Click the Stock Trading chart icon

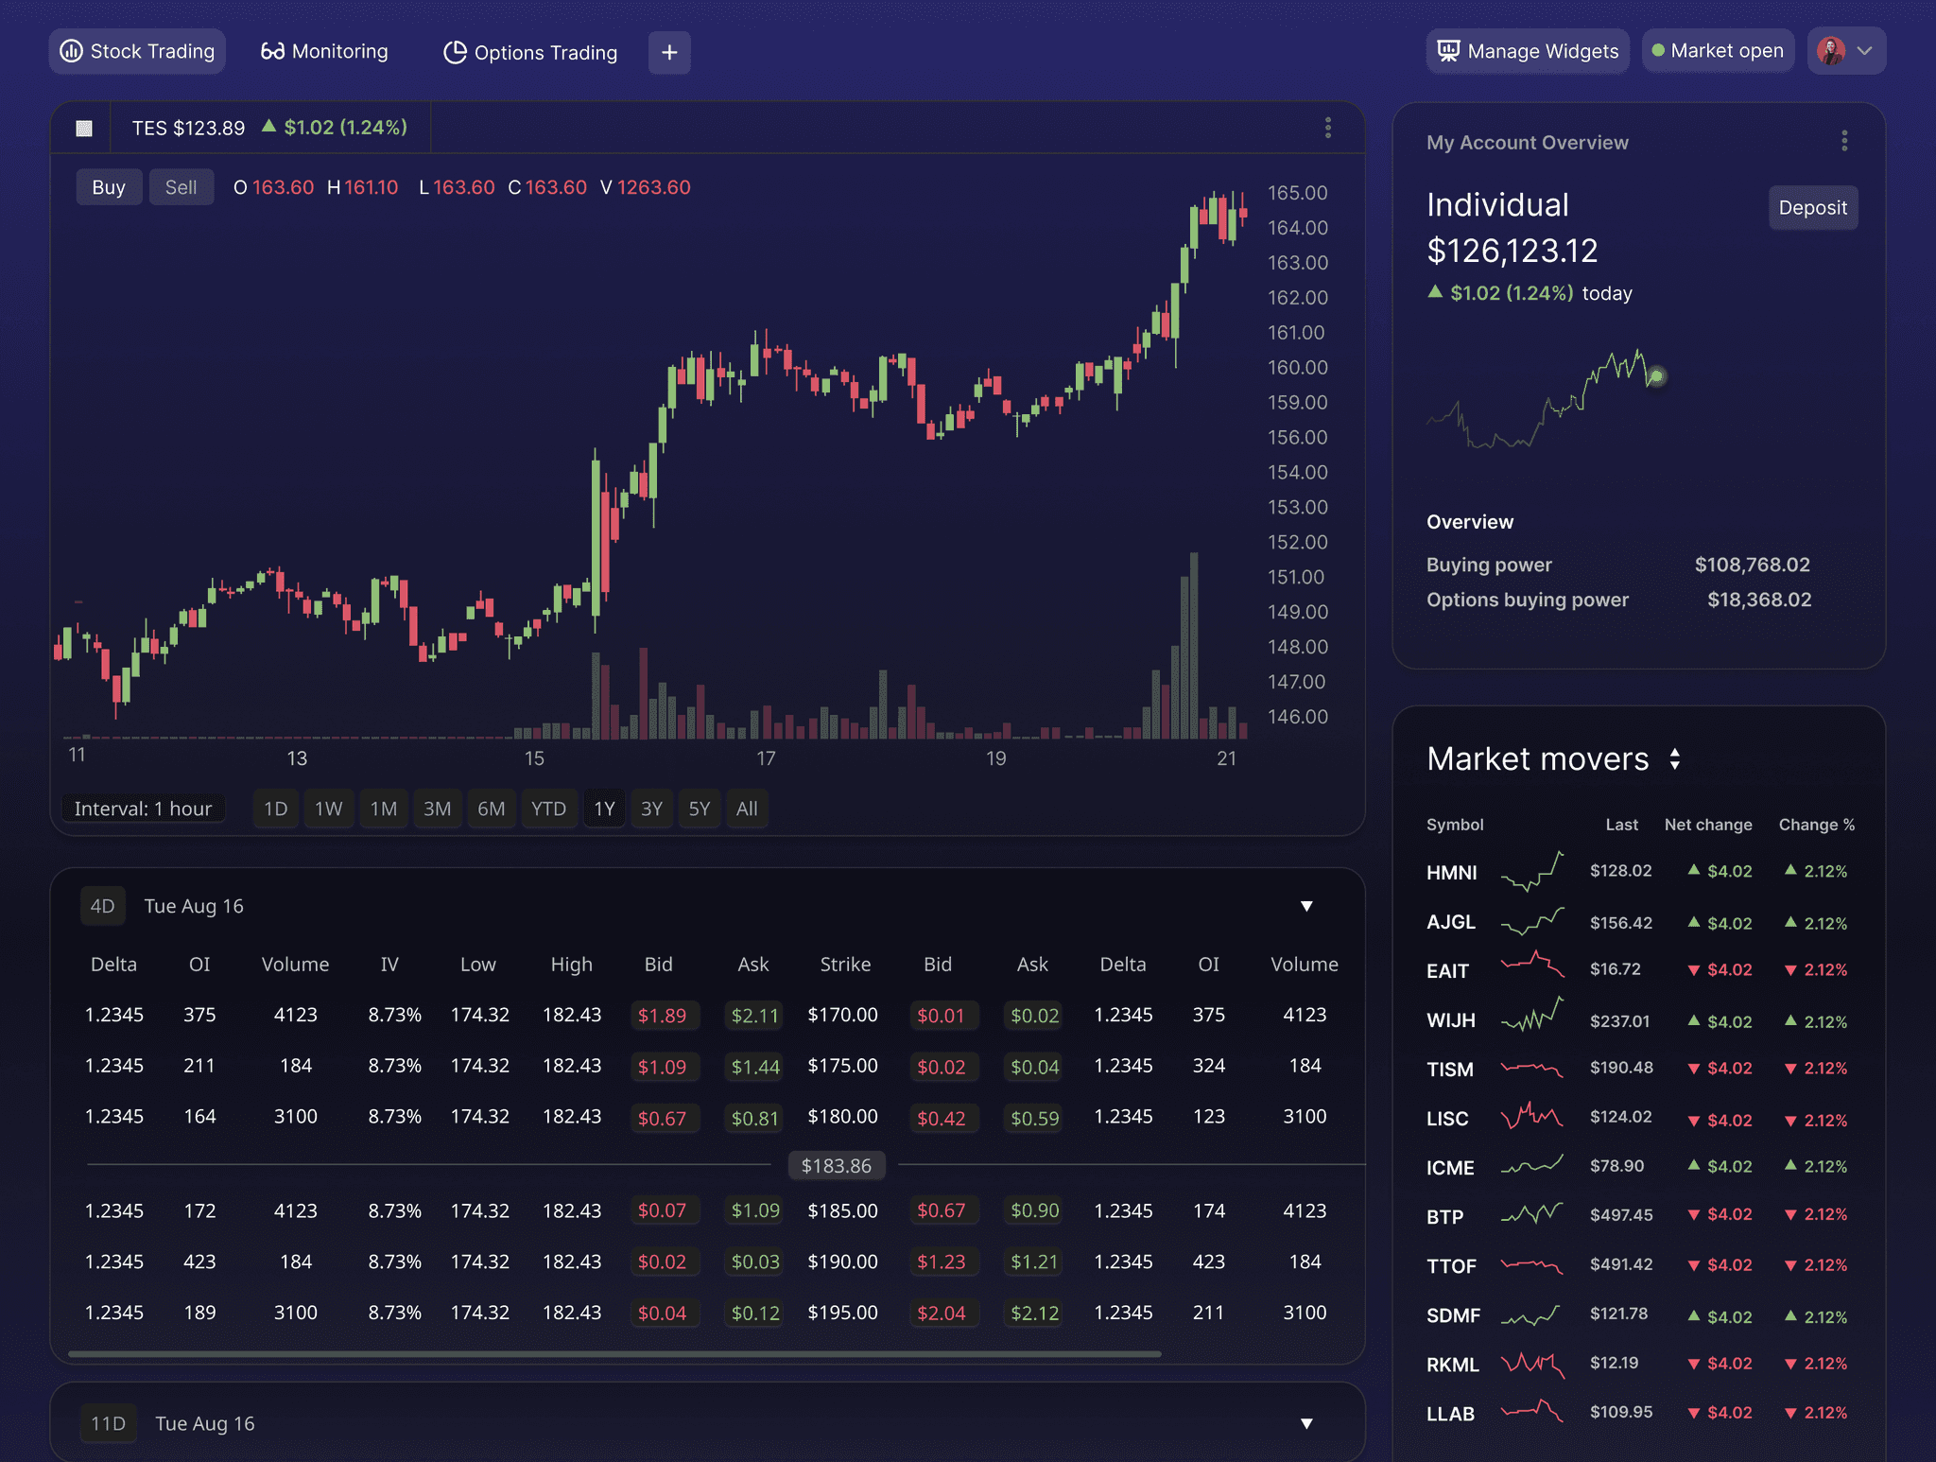point(72,51)
